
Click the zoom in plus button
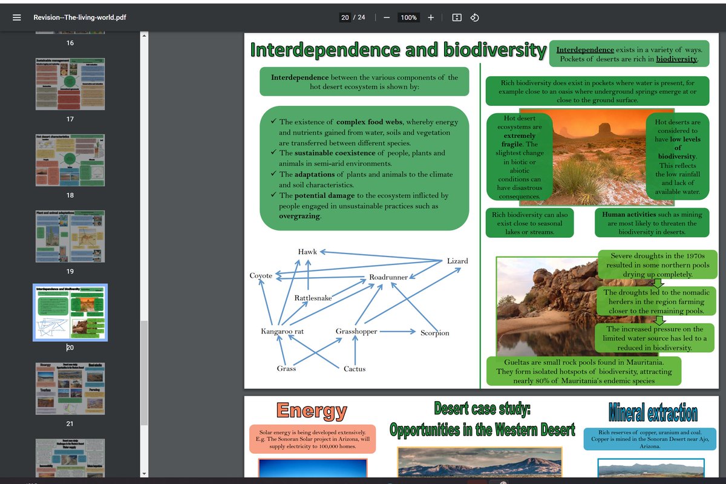tap(431, 18)
